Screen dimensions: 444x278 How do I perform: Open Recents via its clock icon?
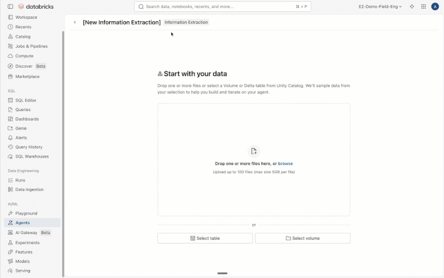click(11, 27)
